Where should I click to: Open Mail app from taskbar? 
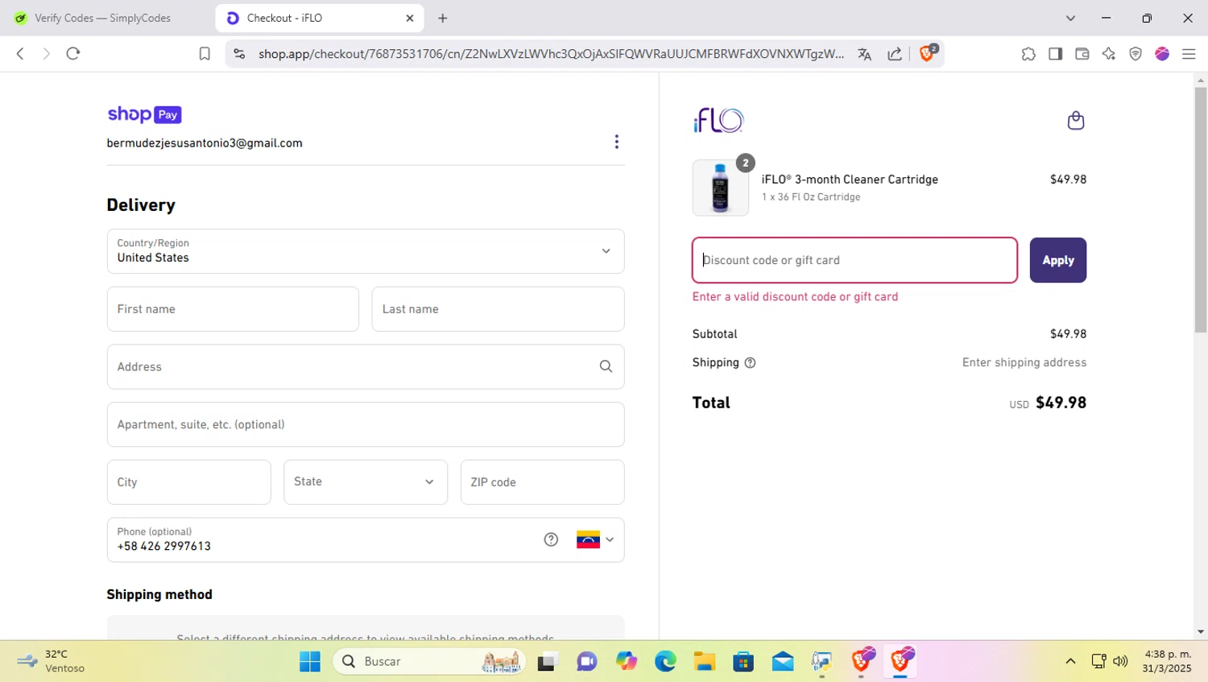coord(783,661)
